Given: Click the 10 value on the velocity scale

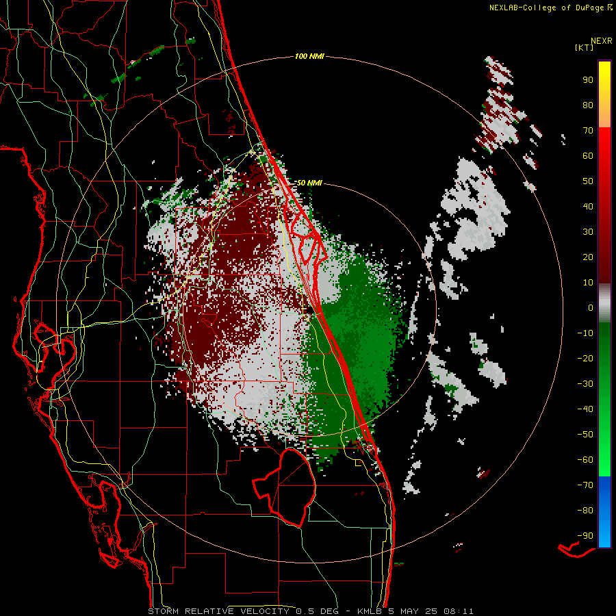Looking at the screenshot, I should pyautogui.click(x=588, y=283).
